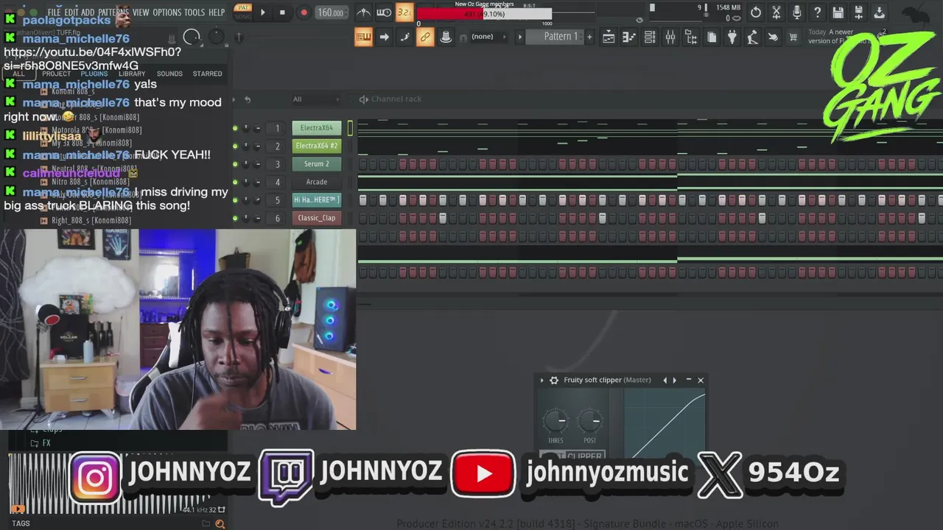Open the FILE menu
This screenshot has height=530, width=943.
coord(54,13)
